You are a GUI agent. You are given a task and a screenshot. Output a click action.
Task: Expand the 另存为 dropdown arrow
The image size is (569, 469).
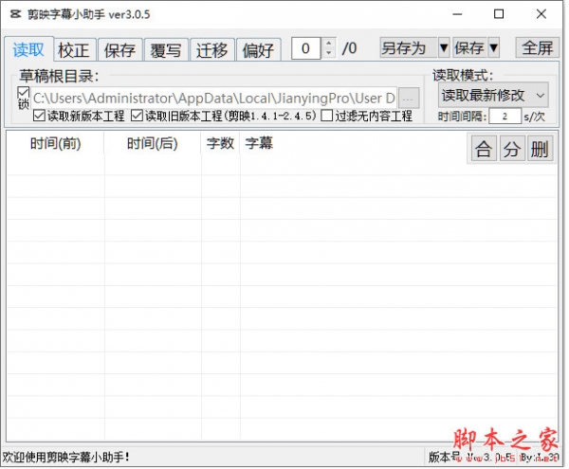pos(446,48)
